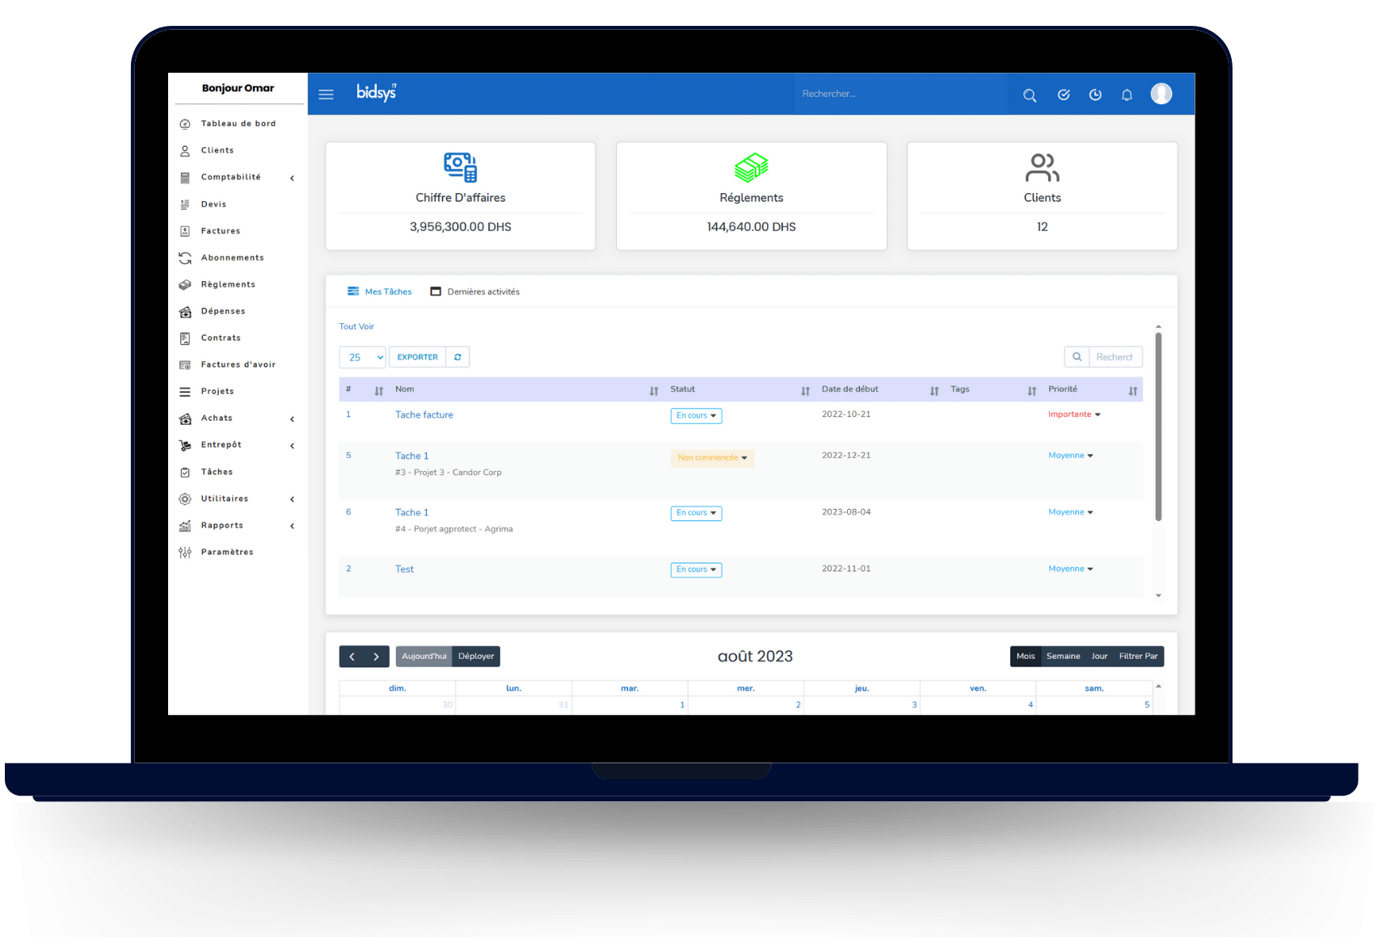Open Moyenne priority dropdown for Test row
The image size is (1374, 937).
click(x=1071, y=569)
